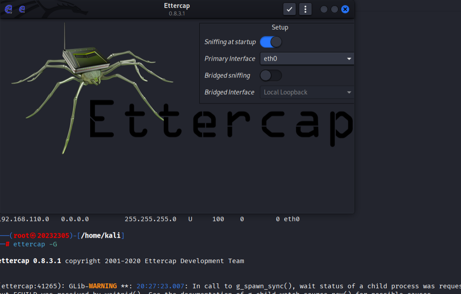The width and height of the screenshot is (461, 294).
Task: Click the Setup heading text
Action: (x=280, y=27)
